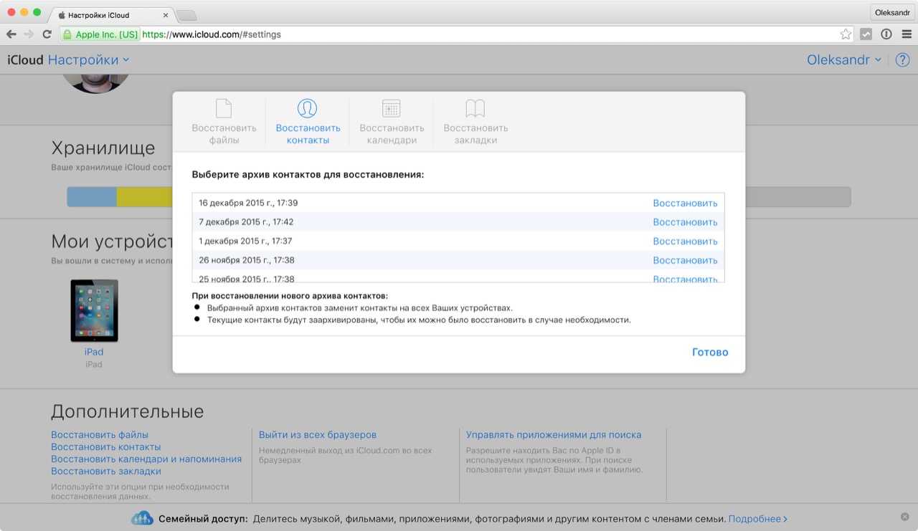Click the Oleksandr Chrome profile button
Image resolution: width=918 pixels, height=531 pixels.
tap(891, 12)
